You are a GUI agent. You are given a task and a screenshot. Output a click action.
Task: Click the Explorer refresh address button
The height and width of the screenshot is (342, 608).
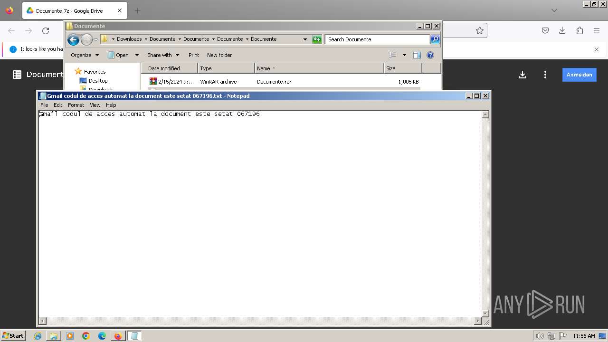(317, 39)
